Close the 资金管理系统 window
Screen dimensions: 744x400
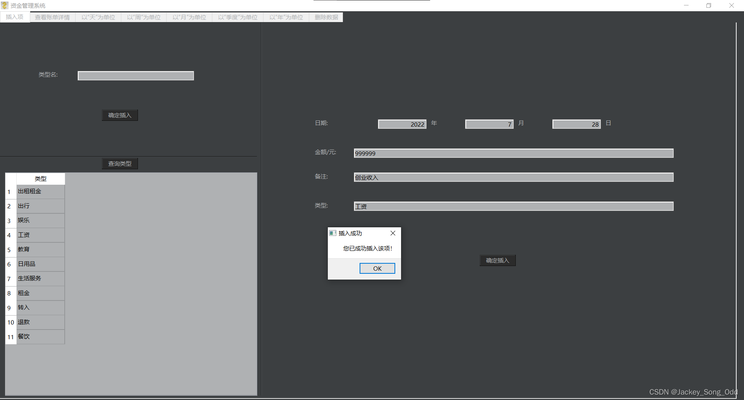point(732,5)
